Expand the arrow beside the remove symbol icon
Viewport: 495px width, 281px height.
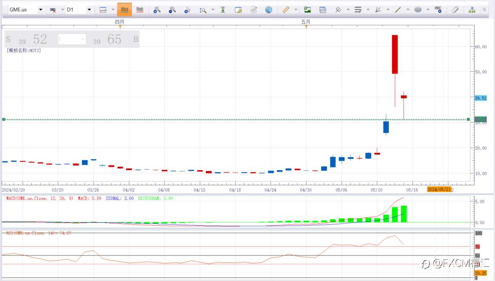coord(62,10)
